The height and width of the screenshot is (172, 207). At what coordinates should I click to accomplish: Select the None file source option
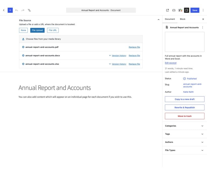(23, 30)
